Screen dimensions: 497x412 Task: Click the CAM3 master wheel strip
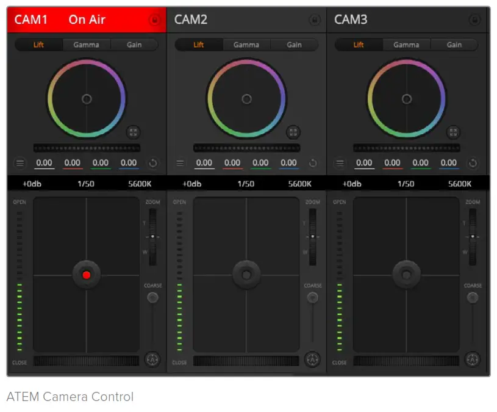point(407,148)
